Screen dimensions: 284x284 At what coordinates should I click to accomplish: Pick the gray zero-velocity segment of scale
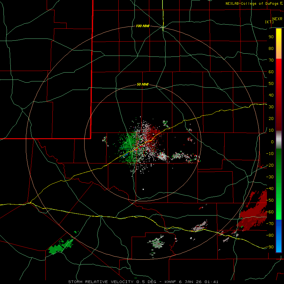[x=279, y=140]
